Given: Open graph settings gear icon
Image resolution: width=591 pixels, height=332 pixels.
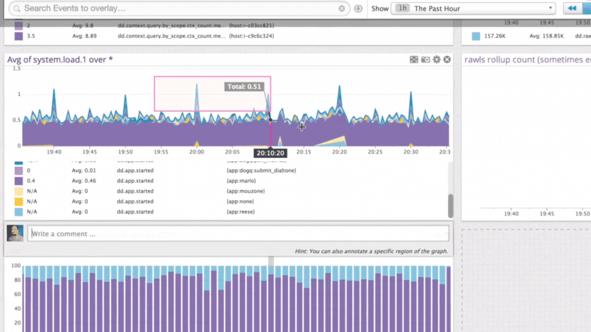Looking at the screenshot, I should [x=436, y=59].
